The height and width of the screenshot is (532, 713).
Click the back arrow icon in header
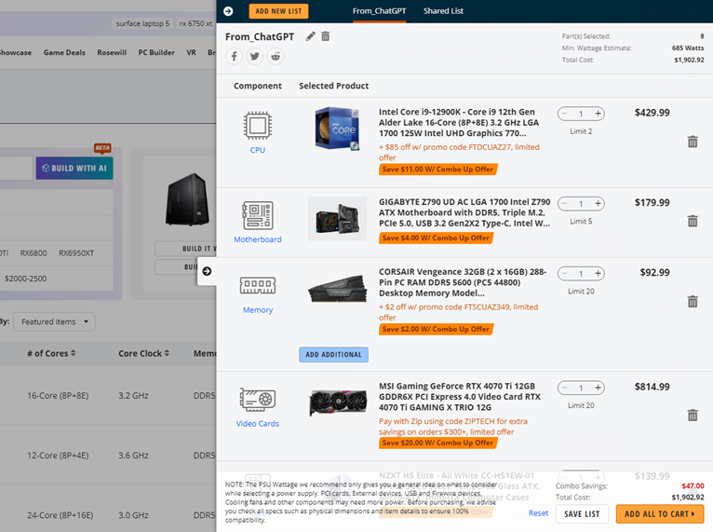(229, 11)
